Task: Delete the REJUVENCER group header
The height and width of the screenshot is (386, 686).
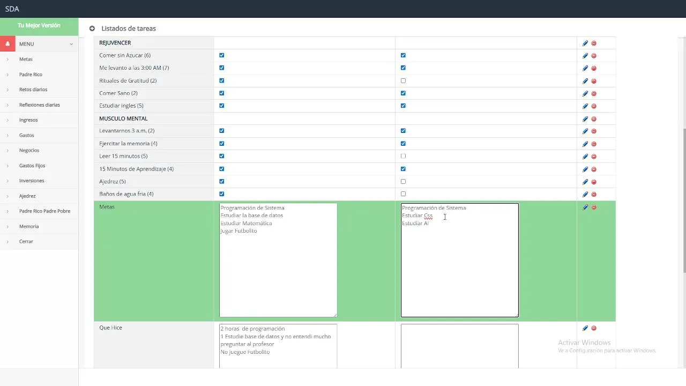Action: (594, 43)
